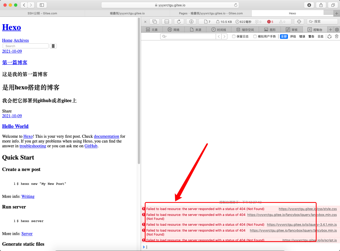Dock inspector to bottom of window

pyautogui.click(x=167, y=22)
